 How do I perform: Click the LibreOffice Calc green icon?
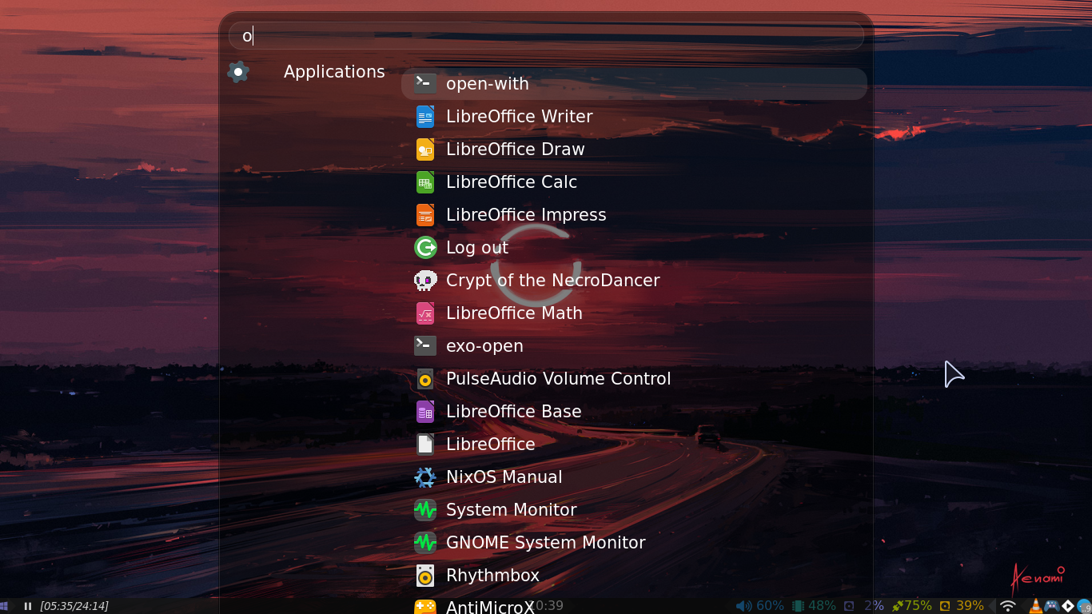[425, 182]
